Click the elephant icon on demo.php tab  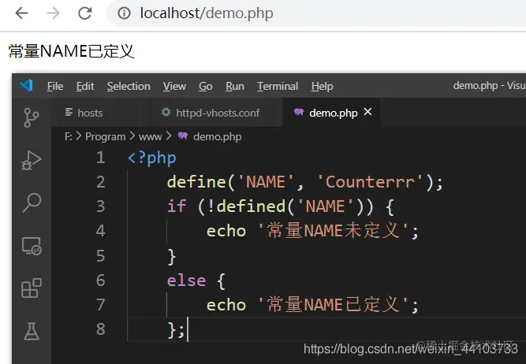[299, 112]
